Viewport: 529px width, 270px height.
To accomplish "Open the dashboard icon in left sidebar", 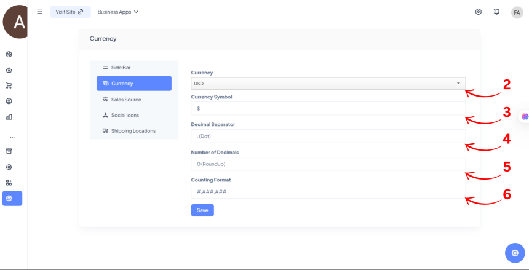I will tap(9, 54).
